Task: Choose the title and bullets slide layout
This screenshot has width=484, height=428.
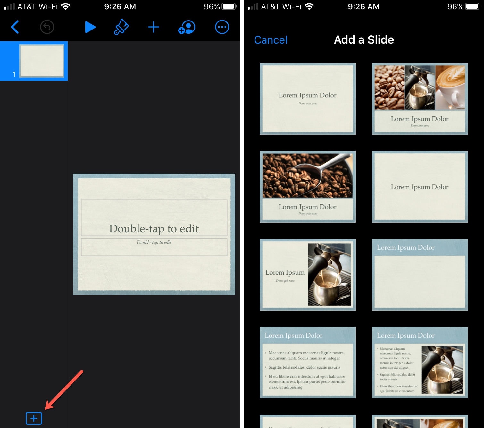Action: [308, 363]
